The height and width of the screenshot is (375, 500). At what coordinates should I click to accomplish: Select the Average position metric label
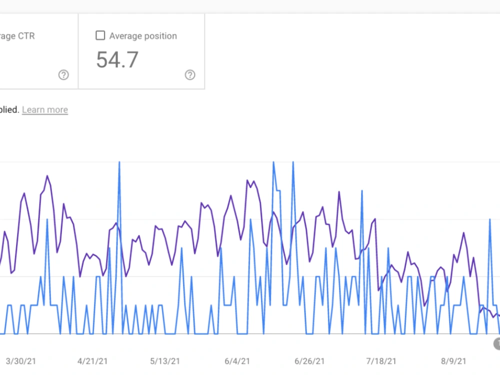click(x=143, y=36)
